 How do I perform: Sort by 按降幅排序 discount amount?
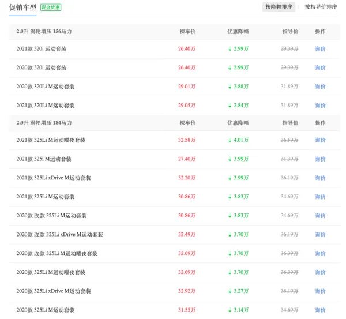[279, 7]
